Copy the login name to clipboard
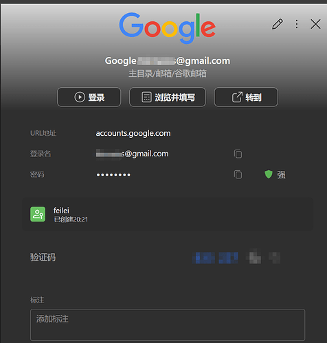Screen dimensions: 327x343 coord(238,154)
